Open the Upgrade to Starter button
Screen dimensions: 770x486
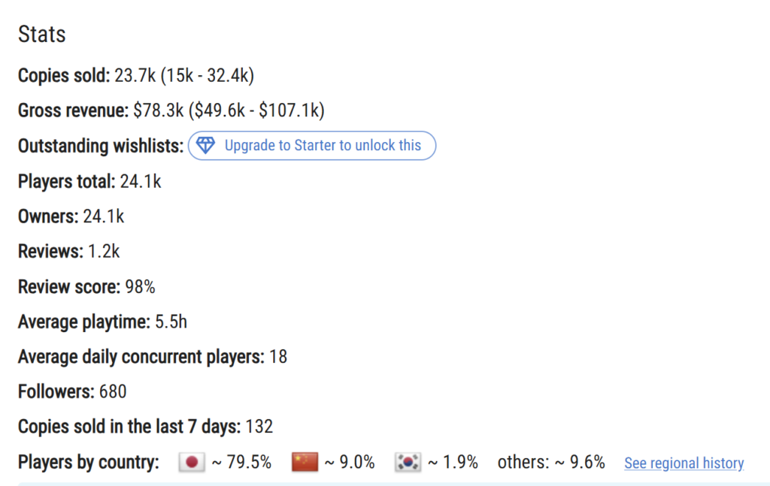pos(312,145)
